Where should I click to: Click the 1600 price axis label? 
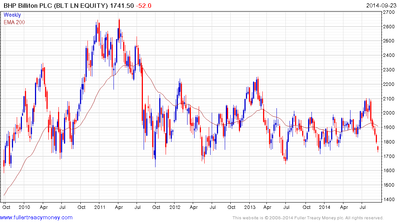click(389, 171)
